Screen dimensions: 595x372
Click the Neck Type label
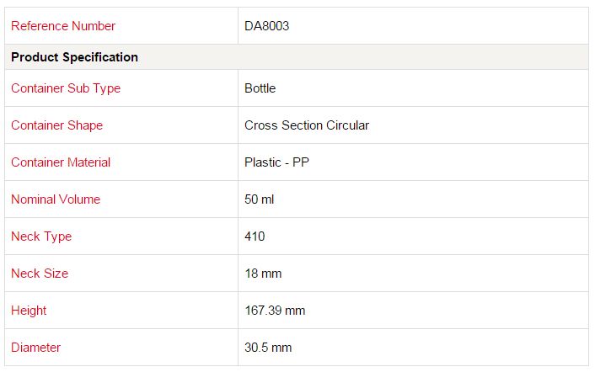(41, 236)
